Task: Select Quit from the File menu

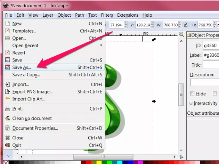Action: pos(17,145)
